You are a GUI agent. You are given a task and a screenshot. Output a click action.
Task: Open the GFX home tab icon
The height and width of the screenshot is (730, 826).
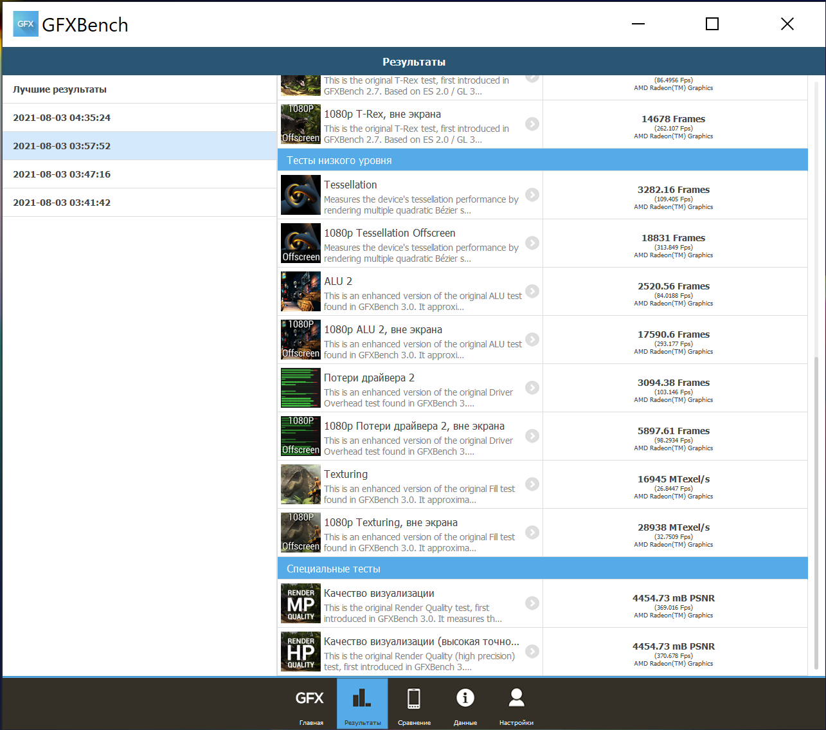click(x=310, y=698)
